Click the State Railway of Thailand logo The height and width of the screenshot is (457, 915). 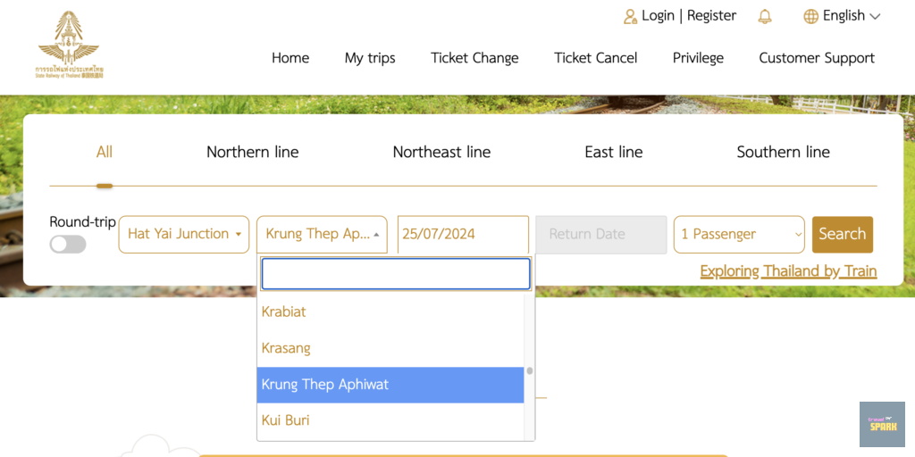tap(70, 46)
